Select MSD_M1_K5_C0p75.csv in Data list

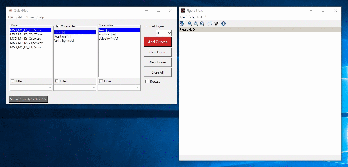click(x=31, y=34)
